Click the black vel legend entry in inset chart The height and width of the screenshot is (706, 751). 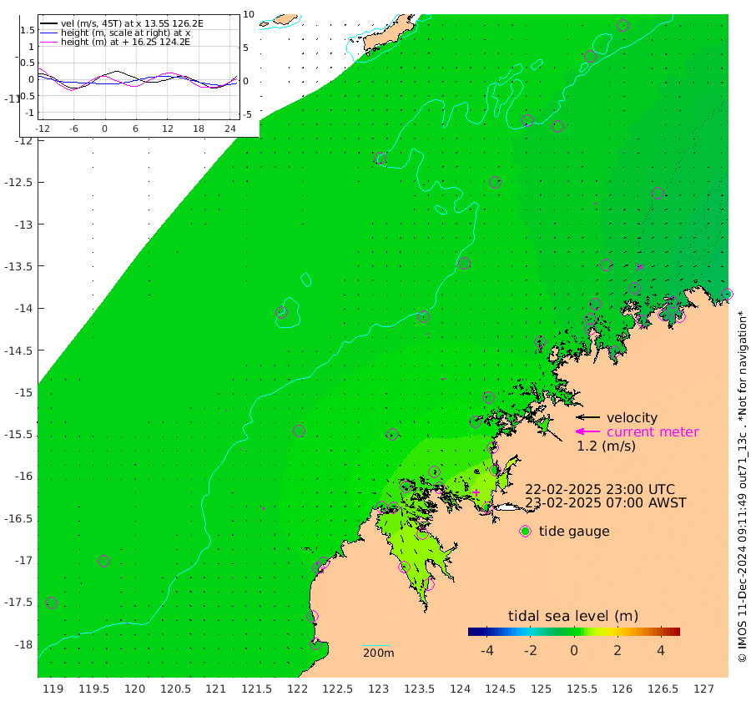[122, 23]
